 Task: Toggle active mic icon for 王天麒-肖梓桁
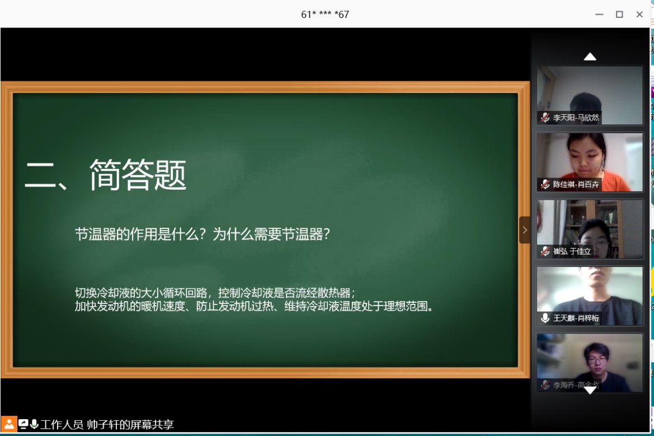[x=545, y=318]
